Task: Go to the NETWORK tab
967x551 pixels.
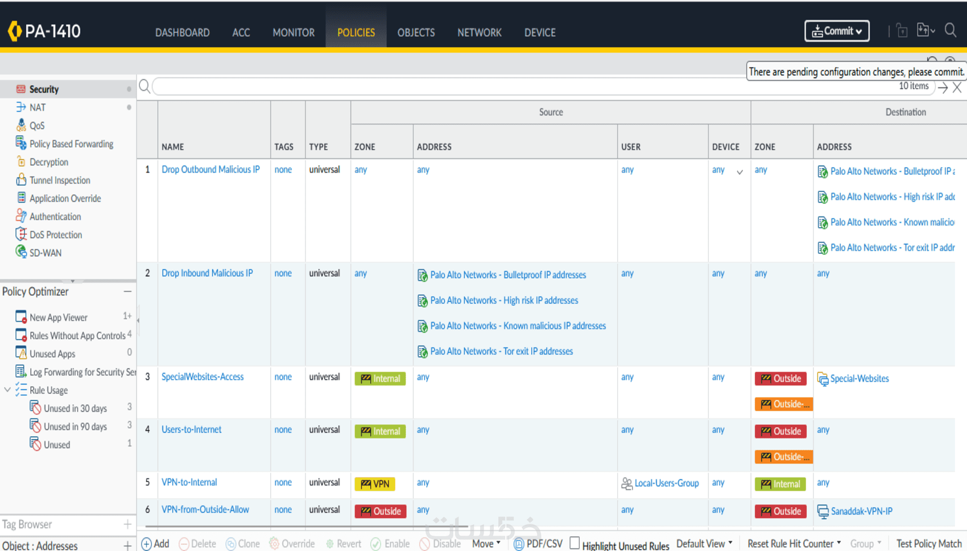Action: tap(480, 32)
